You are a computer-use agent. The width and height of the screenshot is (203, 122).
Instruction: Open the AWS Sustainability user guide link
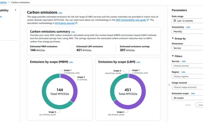131,20
